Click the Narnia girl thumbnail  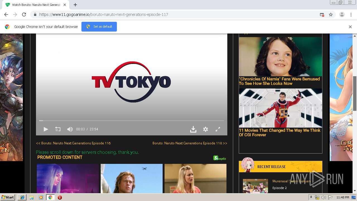click(x=281, y=57)
